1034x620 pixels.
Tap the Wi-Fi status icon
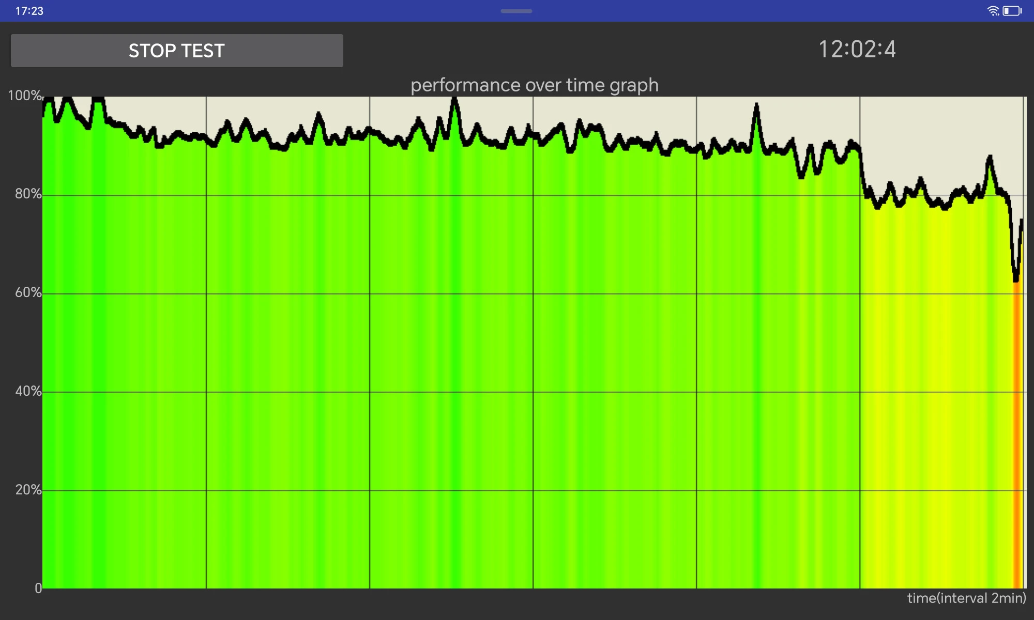(x=993, y=11)
